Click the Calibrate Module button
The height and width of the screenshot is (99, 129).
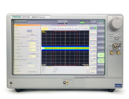32,71
